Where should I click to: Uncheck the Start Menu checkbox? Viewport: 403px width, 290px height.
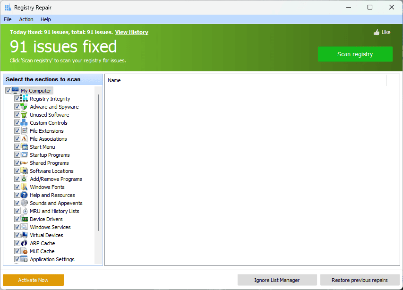click(17, 147)
